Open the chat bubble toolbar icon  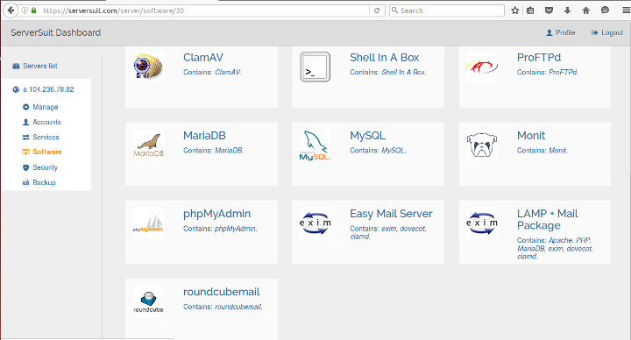pos(605,11)
